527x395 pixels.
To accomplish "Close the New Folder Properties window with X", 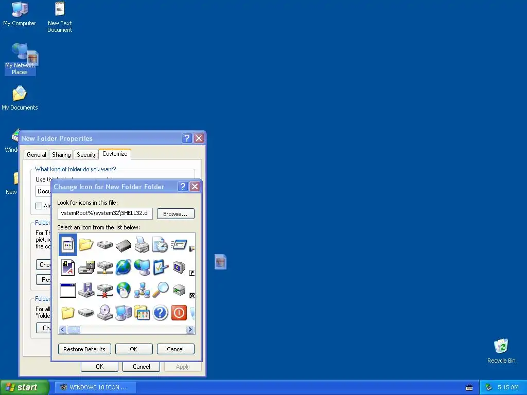I will coord(199,138).
